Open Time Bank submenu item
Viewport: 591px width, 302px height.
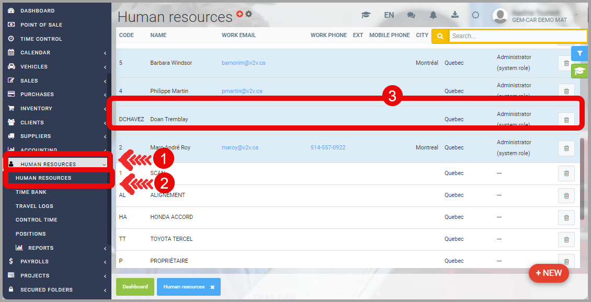point(31,192)
